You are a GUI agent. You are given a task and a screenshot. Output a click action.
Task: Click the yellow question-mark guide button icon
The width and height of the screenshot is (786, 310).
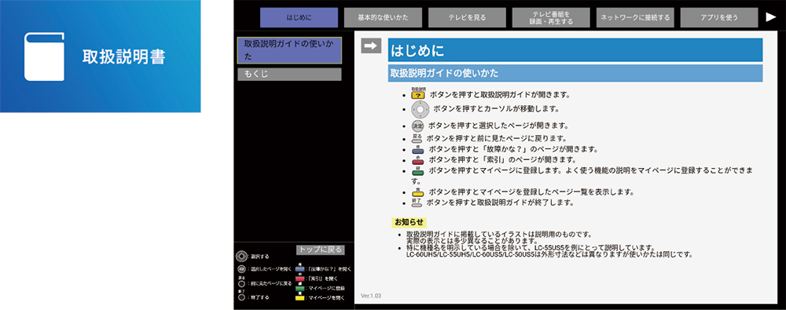[x=418, y=93]
